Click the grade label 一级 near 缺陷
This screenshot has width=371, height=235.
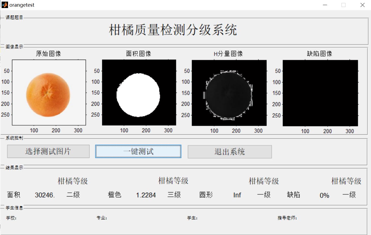350,195
